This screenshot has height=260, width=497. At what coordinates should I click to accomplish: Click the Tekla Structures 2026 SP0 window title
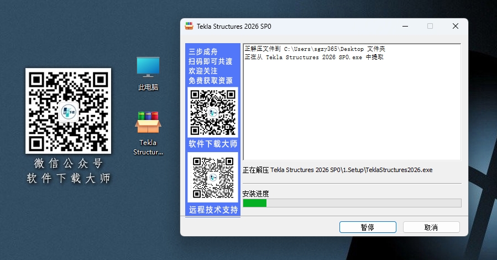pyautogui.click(x=234, y=27)
